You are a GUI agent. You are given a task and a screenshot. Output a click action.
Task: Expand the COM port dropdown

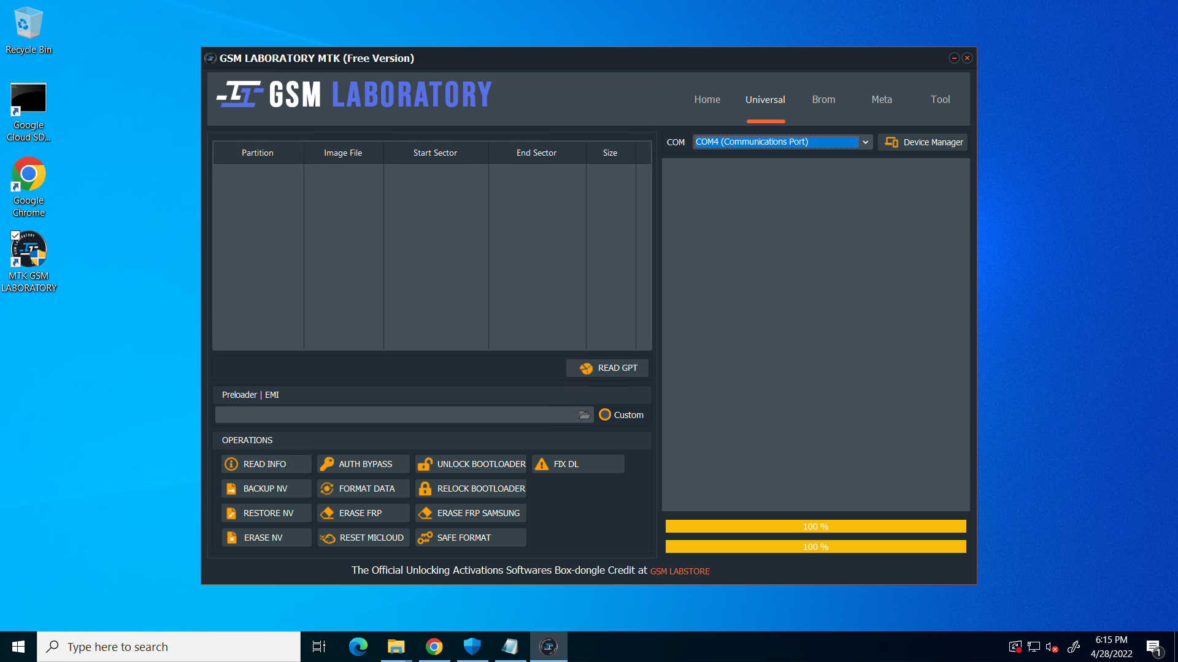(863, 142)
